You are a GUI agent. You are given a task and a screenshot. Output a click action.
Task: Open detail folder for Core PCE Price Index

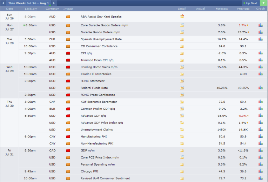click(182, 157)
